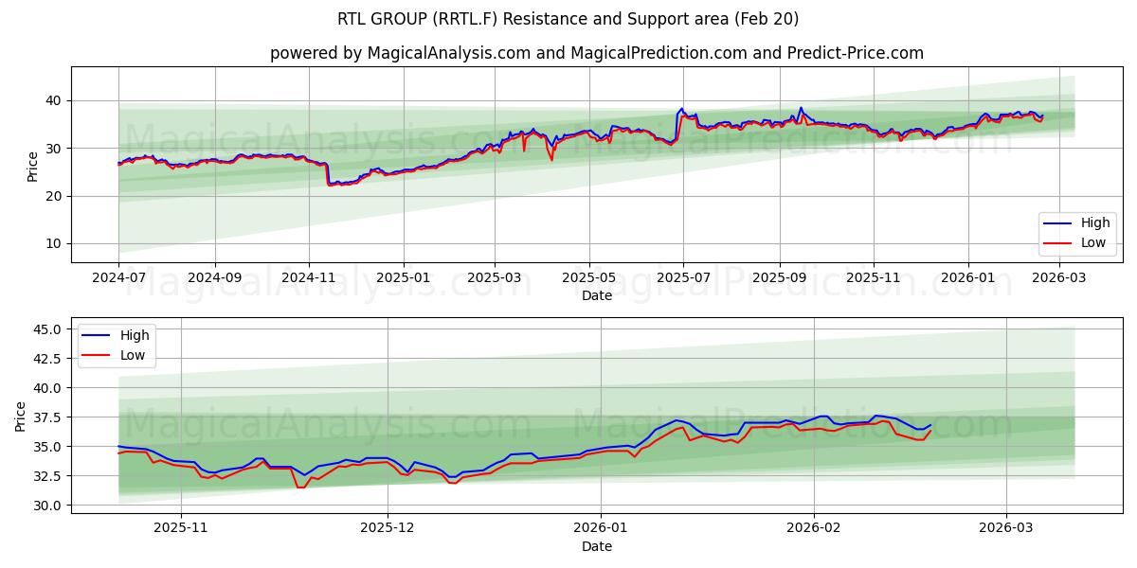The image size is (1137, 568).
Task: Click the '2025-12' date tick on bottom chart
Action: [x=388, y=530]
